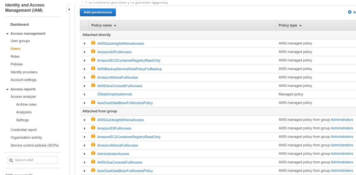Collapse the IAM sidebar panel arrow
Image resolution: width=356 pixels, height=175 pixels.
click(68, 10)
